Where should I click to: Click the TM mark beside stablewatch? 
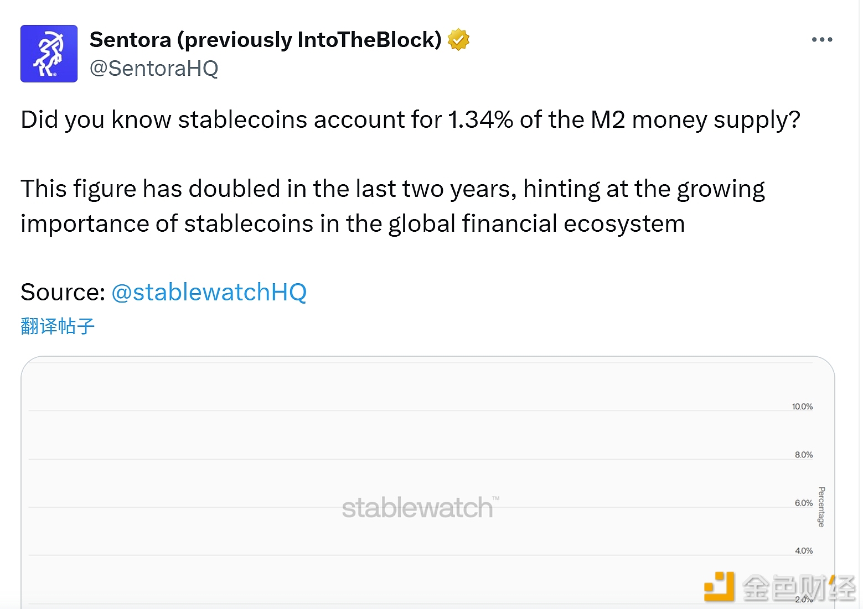[x=496, y=498]
